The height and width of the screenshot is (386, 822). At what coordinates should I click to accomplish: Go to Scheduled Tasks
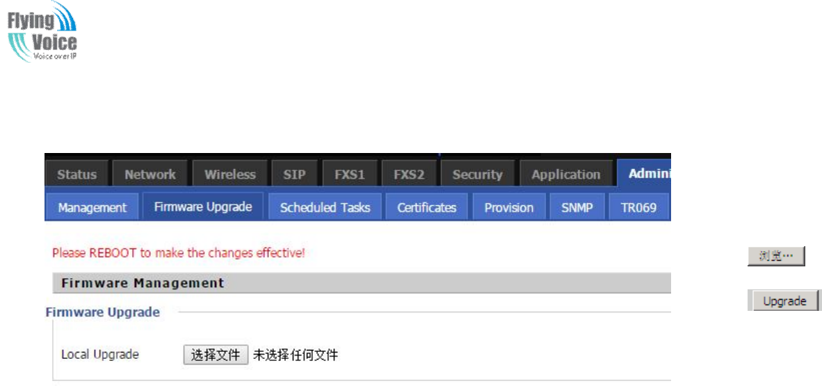[x=325, y=207]
